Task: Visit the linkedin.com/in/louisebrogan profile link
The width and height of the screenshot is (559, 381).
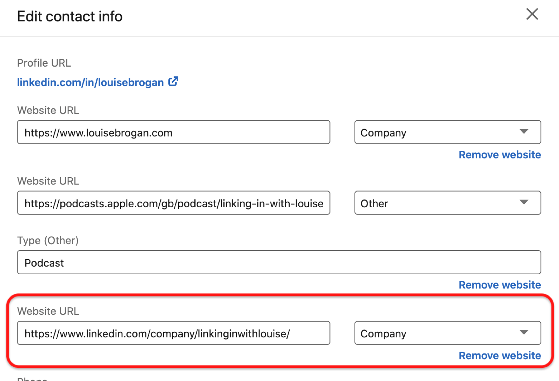Action: (90, 82)
